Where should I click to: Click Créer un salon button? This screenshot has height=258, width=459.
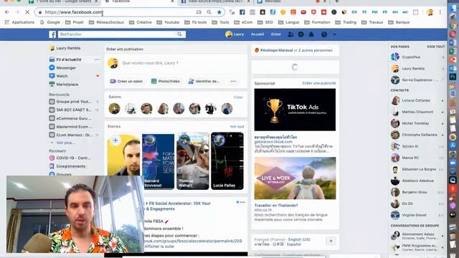(x=126, y=81)
